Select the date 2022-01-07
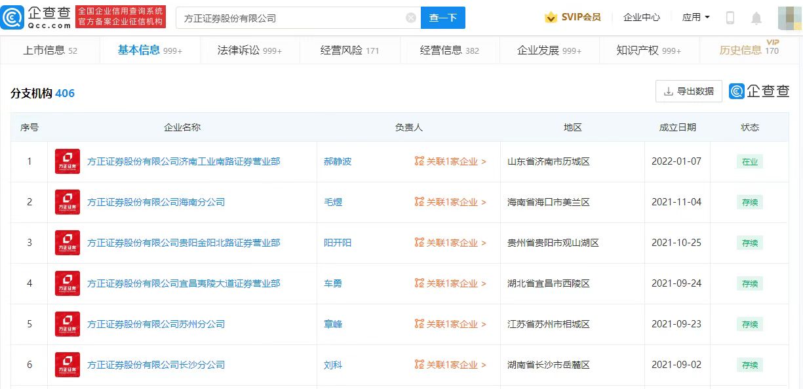This screenshot has height=389, width=803. [676, 161]
